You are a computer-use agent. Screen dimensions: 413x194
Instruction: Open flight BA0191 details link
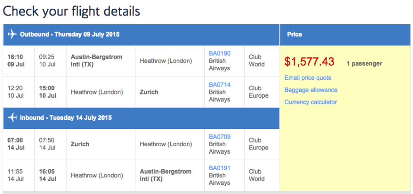(220, 168)
